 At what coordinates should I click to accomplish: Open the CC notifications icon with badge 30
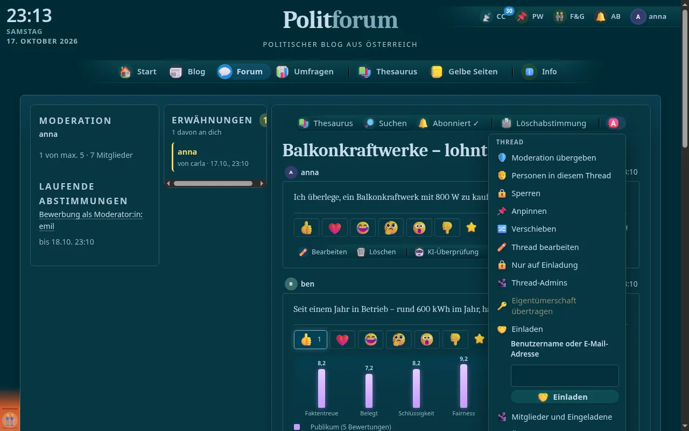494,17
